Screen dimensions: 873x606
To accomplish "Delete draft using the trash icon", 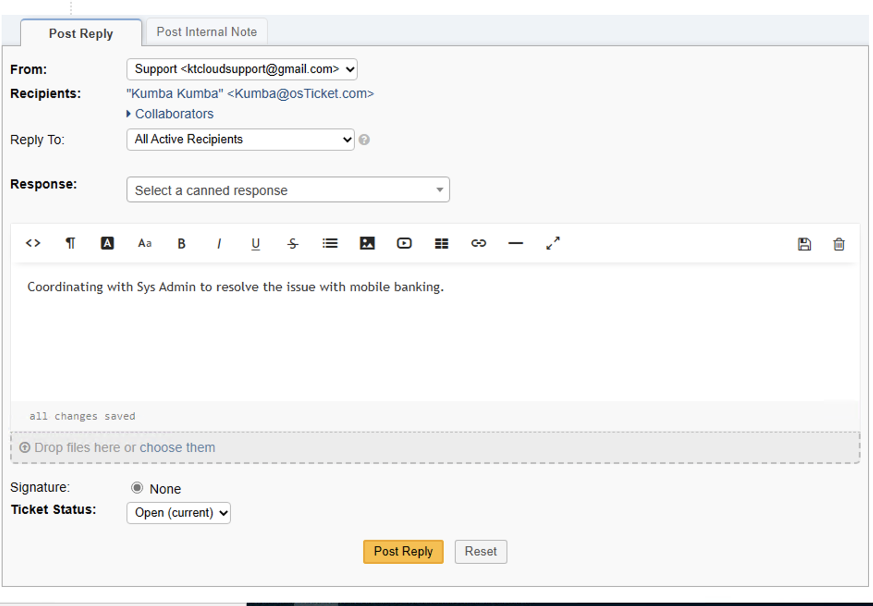I will (839, 244).
